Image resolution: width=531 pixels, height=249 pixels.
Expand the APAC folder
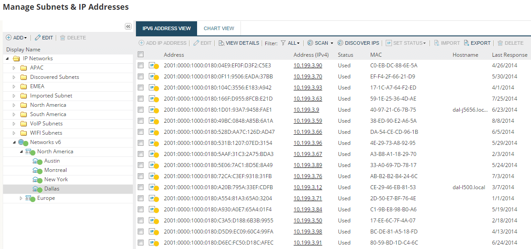click(14, 68)
